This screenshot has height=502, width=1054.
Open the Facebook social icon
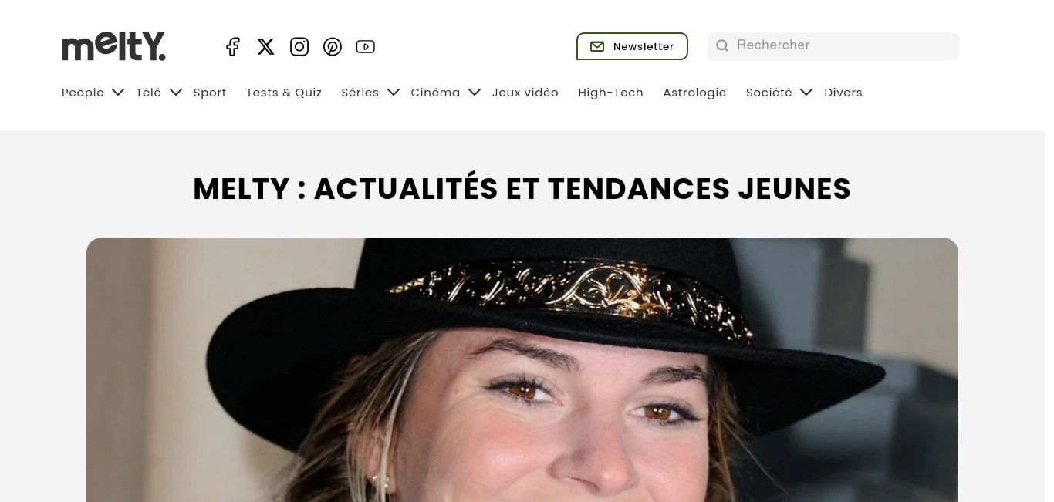[x=232, y=47]
